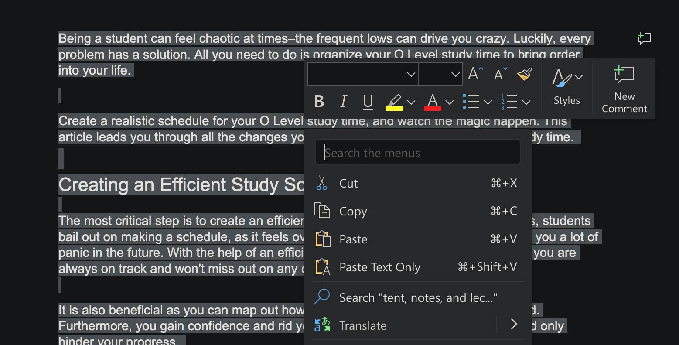Increase the font size with Grow Font
The height and width of the screenshot is (345, 679).
tap(474, 74)
